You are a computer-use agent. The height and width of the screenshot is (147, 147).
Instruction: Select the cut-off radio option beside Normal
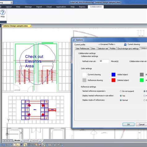(x=145, y=100)
